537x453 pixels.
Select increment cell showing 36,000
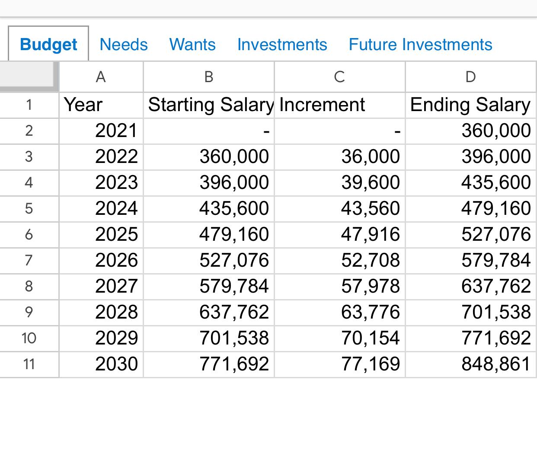339,156
